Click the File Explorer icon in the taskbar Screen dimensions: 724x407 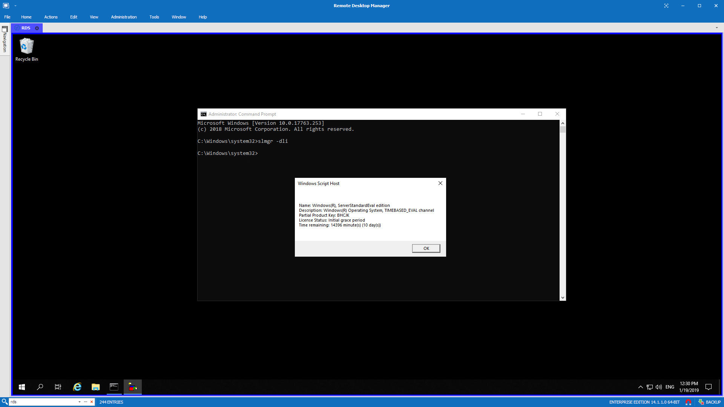(95, 387)
